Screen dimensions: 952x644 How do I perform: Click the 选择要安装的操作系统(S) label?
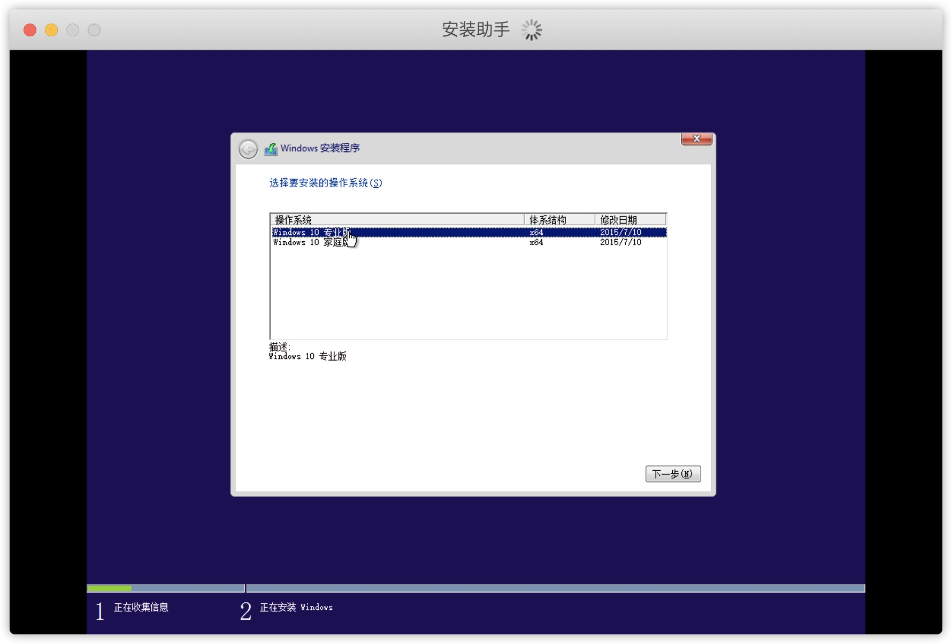tap(326, 183)
